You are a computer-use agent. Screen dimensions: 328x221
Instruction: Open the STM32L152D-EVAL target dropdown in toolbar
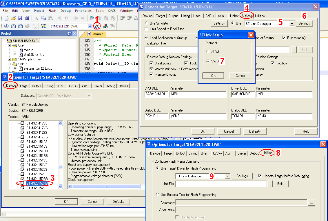click(x=90, y=26)
